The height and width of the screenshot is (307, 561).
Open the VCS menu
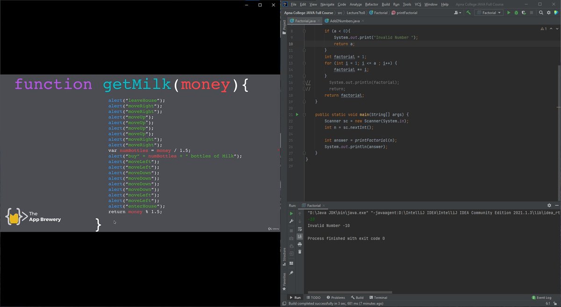(x=418, y=4)
